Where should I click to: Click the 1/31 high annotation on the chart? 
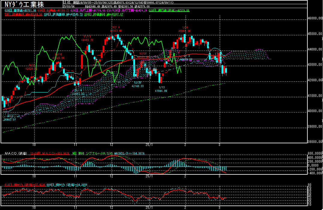(184, 29)
